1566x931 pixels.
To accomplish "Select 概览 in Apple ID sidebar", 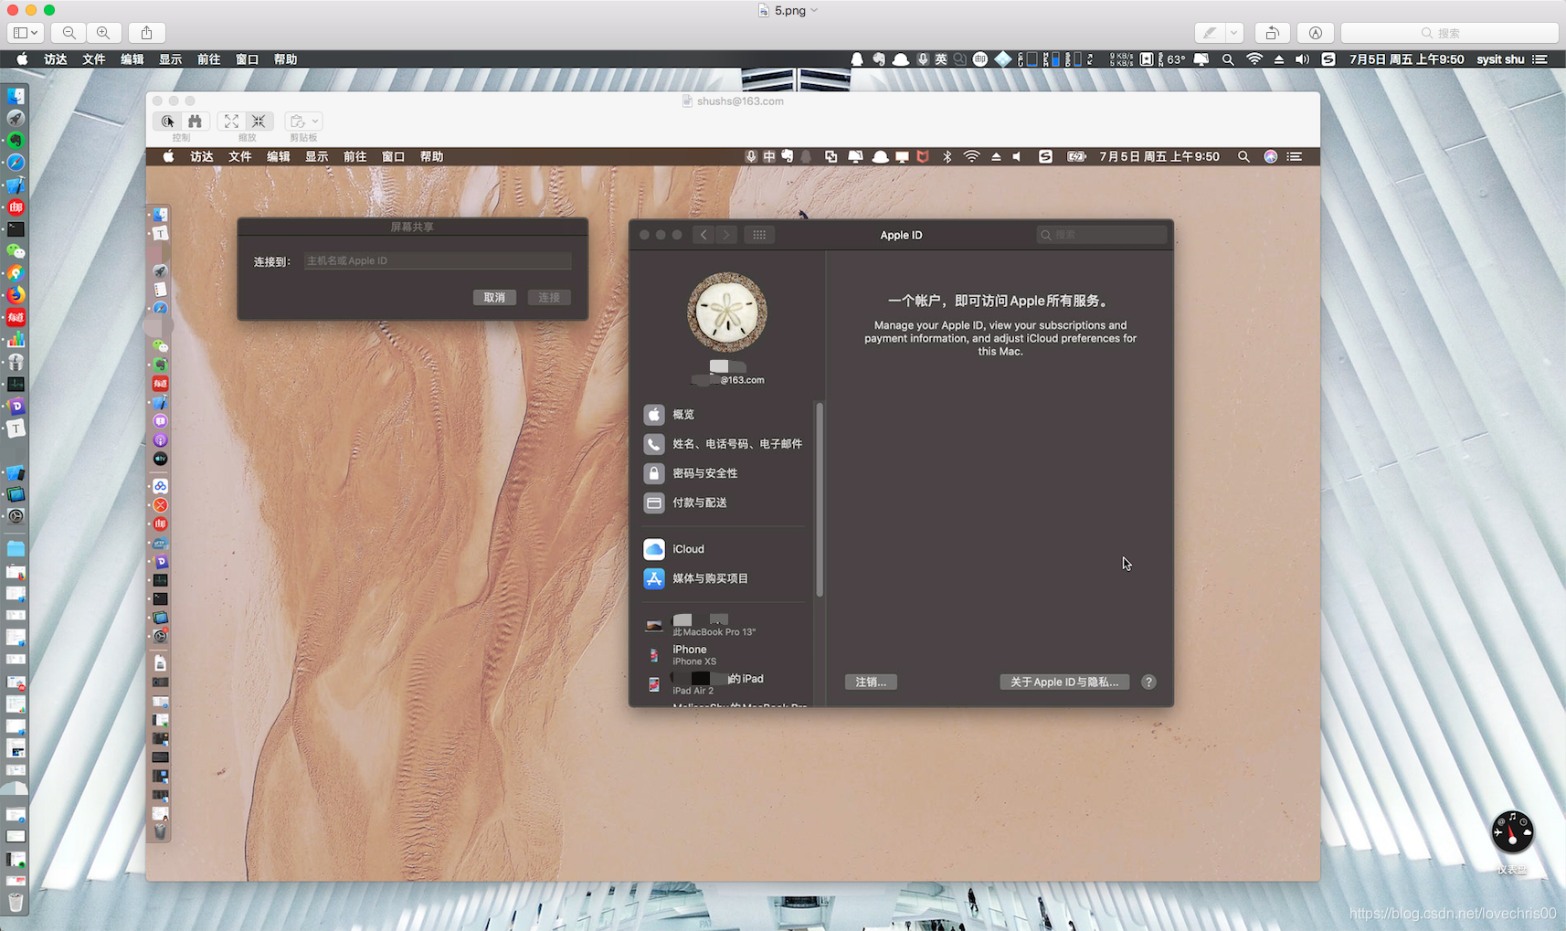I will [x=722, y=415].
